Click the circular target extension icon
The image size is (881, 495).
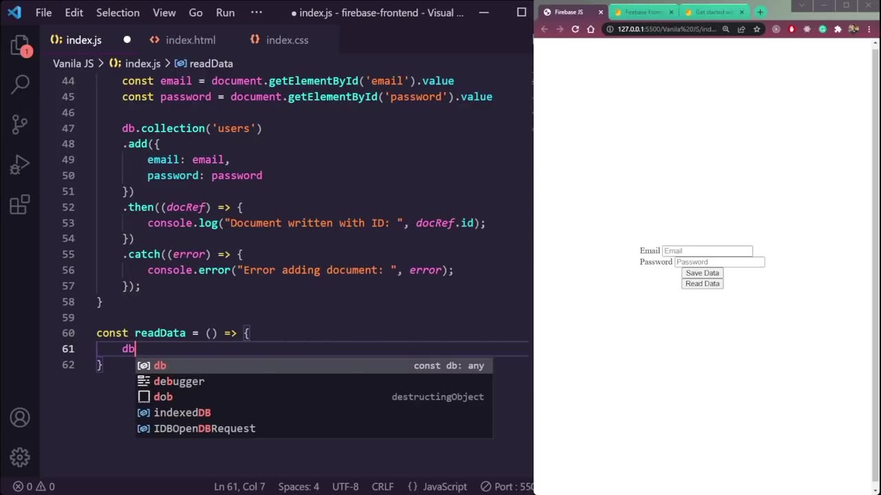click(x=776, y=29)
